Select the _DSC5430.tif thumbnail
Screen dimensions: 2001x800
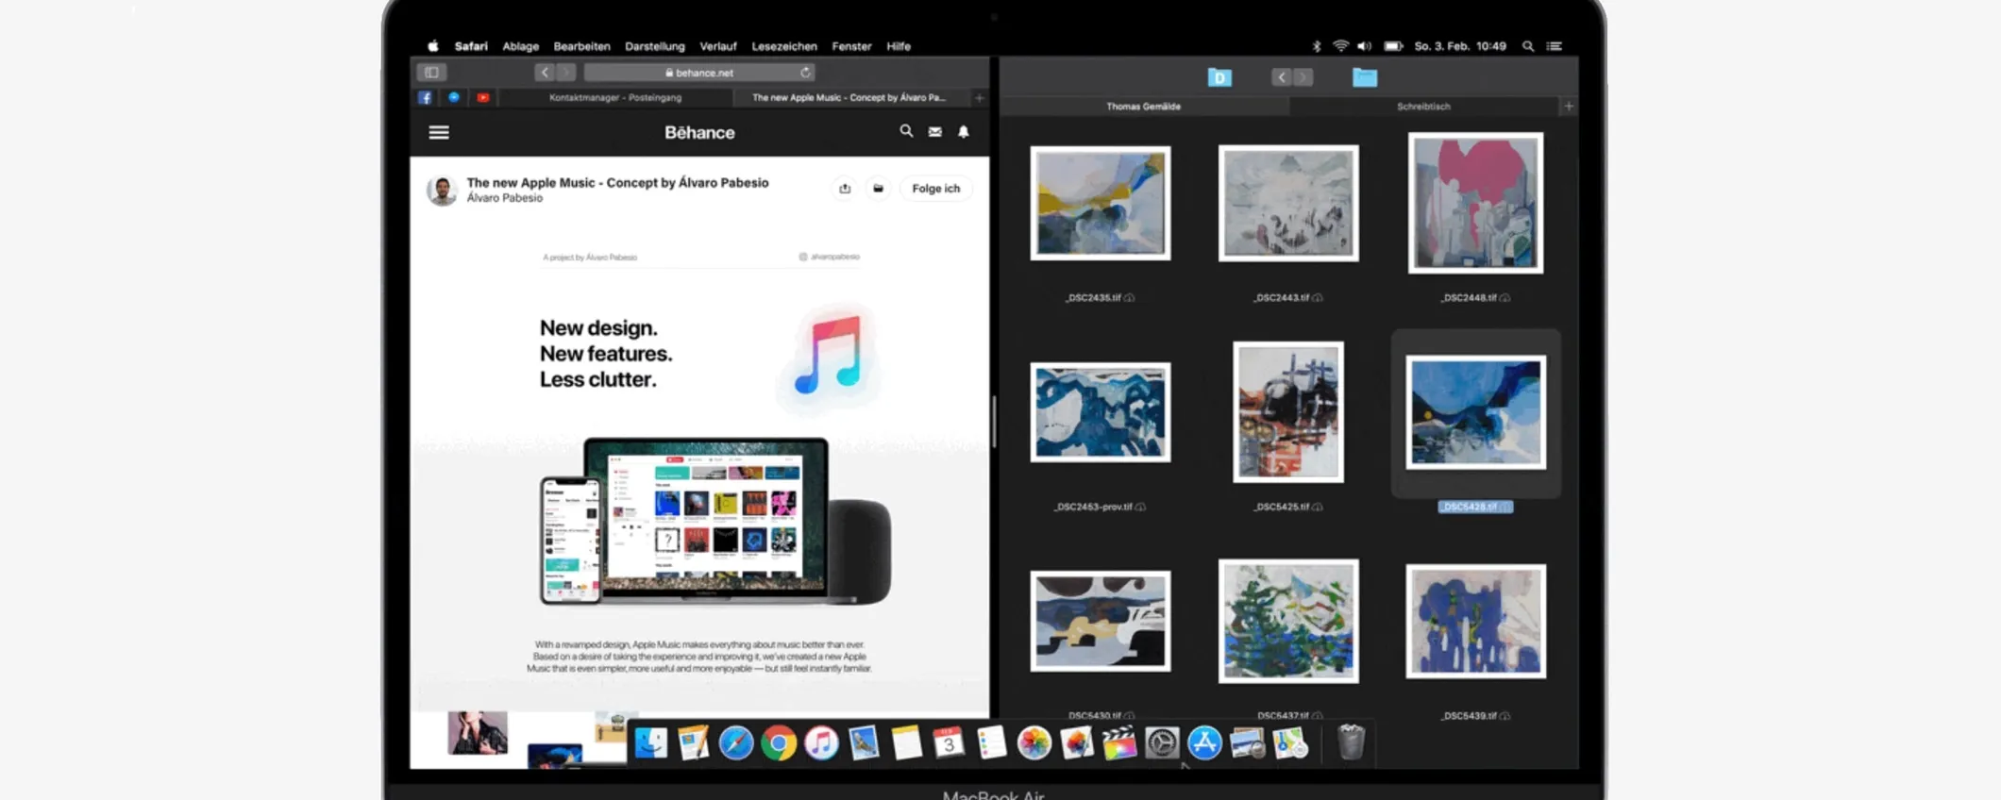(x=1101, y=621)
